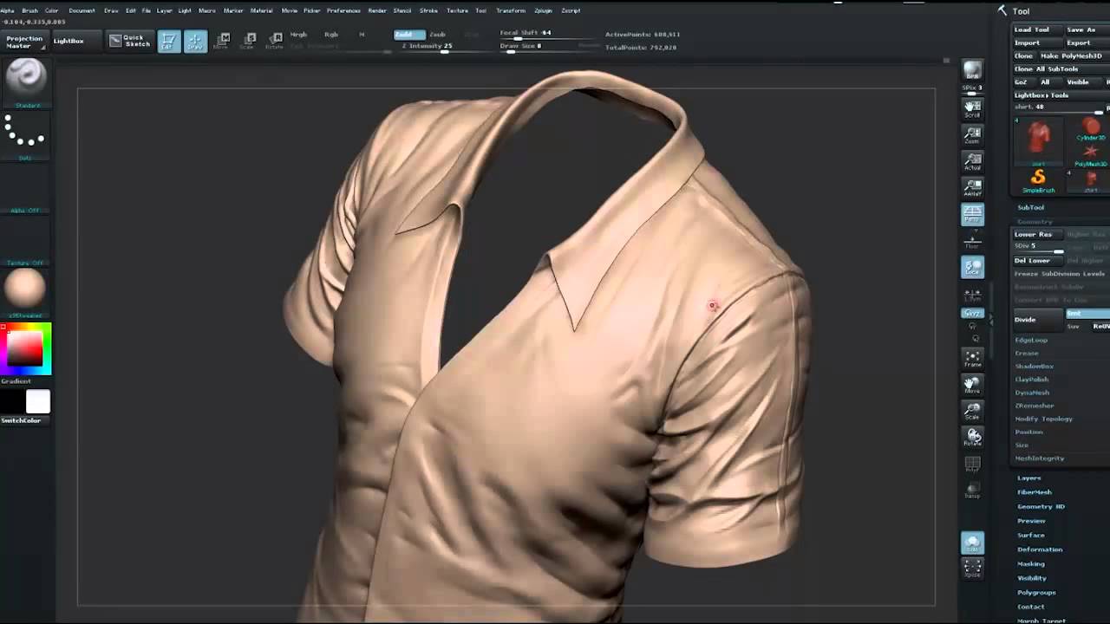Click the Zoom canvas navigation icon
The image size is (1110, 624).
point(972,133)
